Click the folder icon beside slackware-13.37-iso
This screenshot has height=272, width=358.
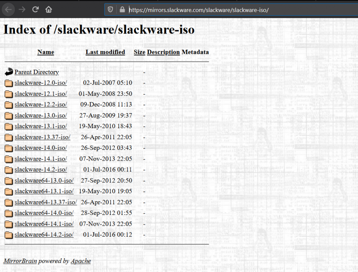coord(9,137)
